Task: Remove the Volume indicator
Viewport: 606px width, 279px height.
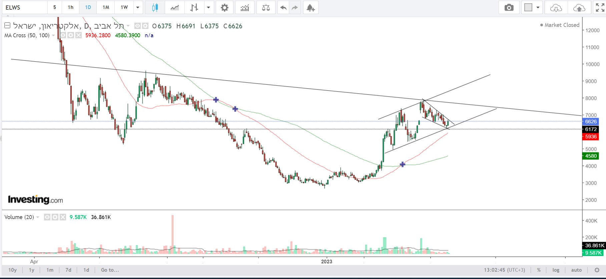Action: click(x=63, y=217)
